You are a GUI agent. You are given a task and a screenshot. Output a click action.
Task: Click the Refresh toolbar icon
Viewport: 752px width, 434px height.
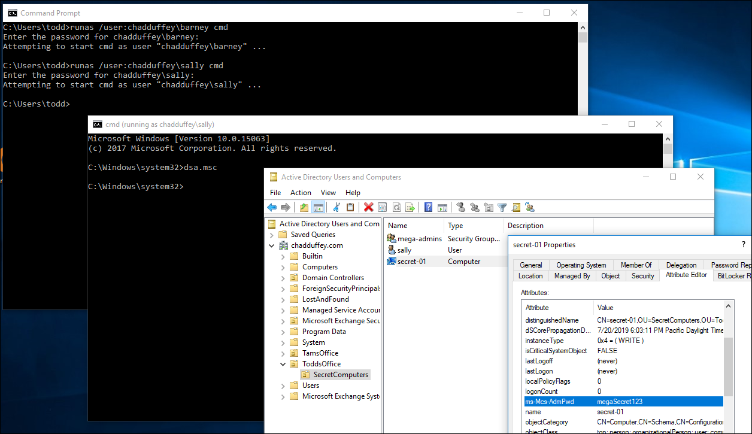tap(396, 207)
